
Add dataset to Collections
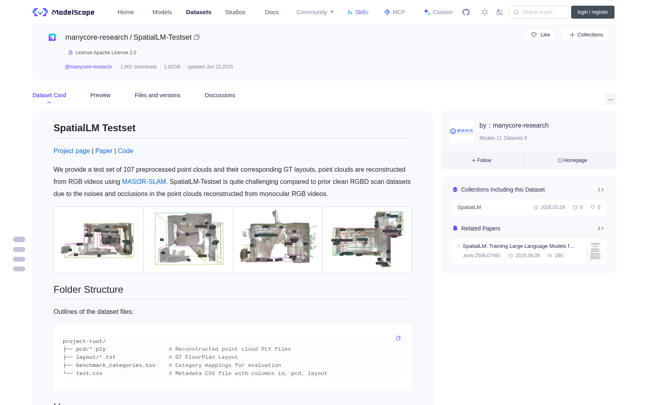(586, 35)
